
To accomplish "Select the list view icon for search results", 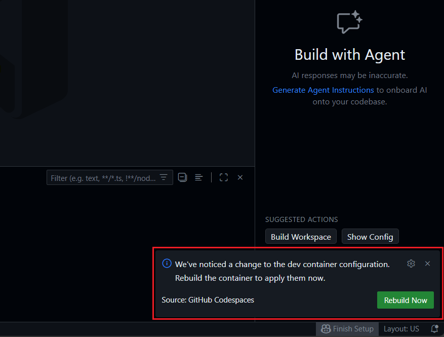I will pos(198,177).
